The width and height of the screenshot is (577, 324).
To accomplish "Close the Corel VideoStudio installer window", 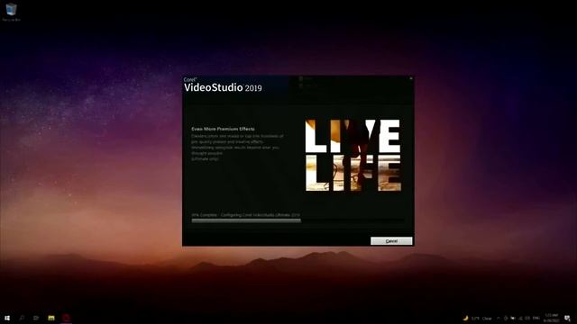I will pyautogui.click(x=411, y=78).
